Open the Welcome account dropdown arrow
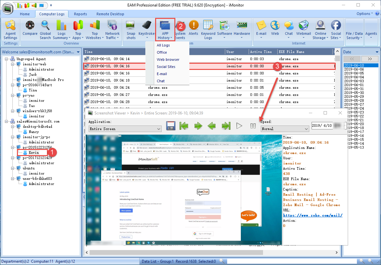381x265 pixels. 78,52
